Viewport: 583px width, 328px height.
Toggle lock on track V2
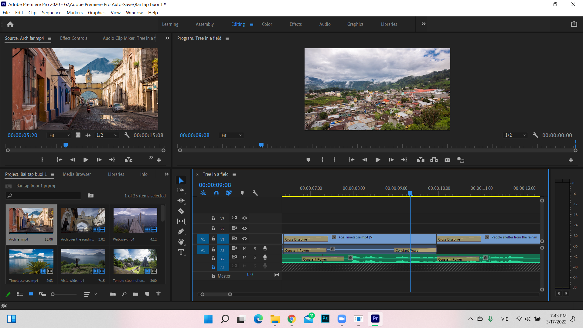(x=213, y=228)
